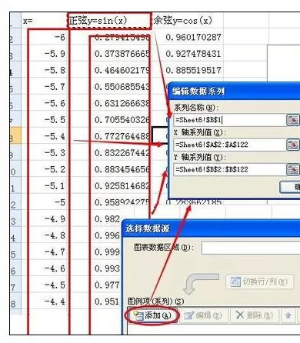Select cell with value 0.631266638
This screenshot has width=300, height=343.
(x=110, y=103)
